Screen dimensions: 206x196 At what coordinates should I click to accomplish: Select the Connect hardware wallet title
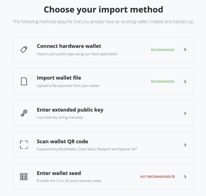[x=69, y=46]
